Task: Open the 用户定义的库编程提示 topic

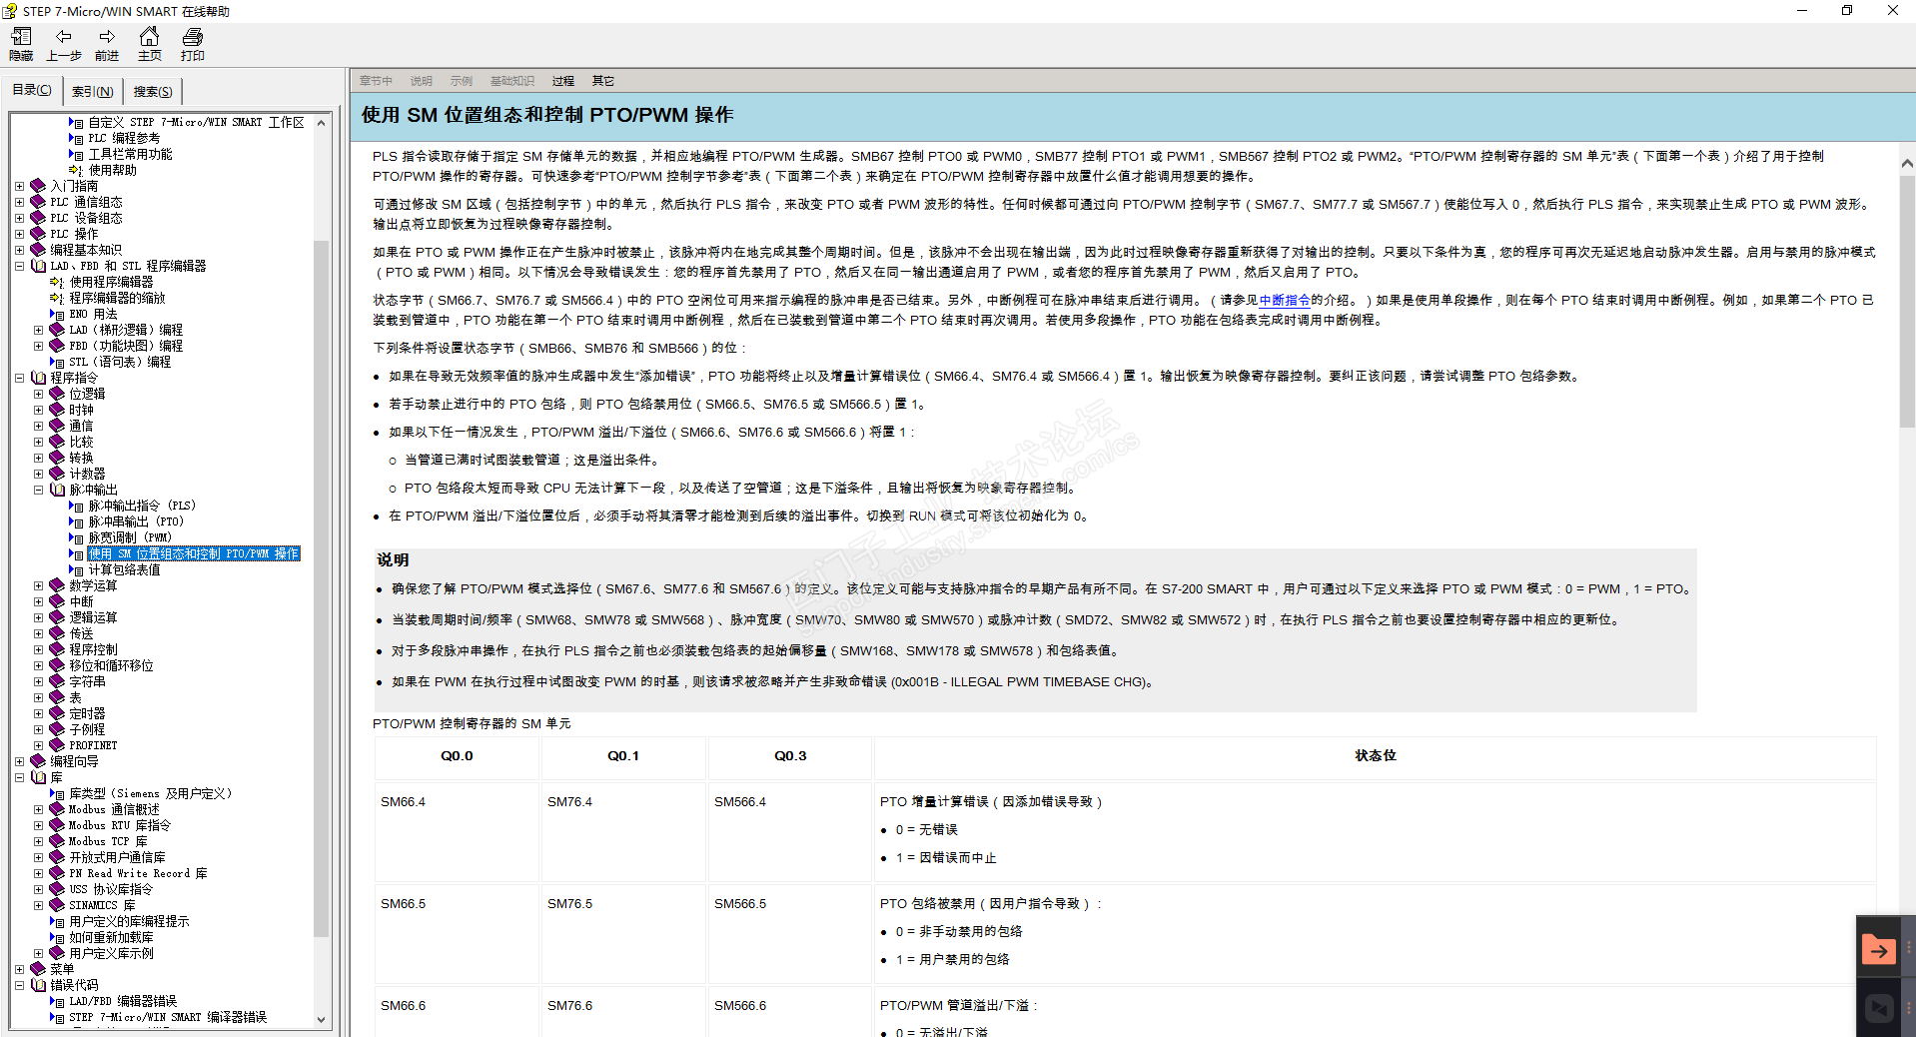Action: 129,921
